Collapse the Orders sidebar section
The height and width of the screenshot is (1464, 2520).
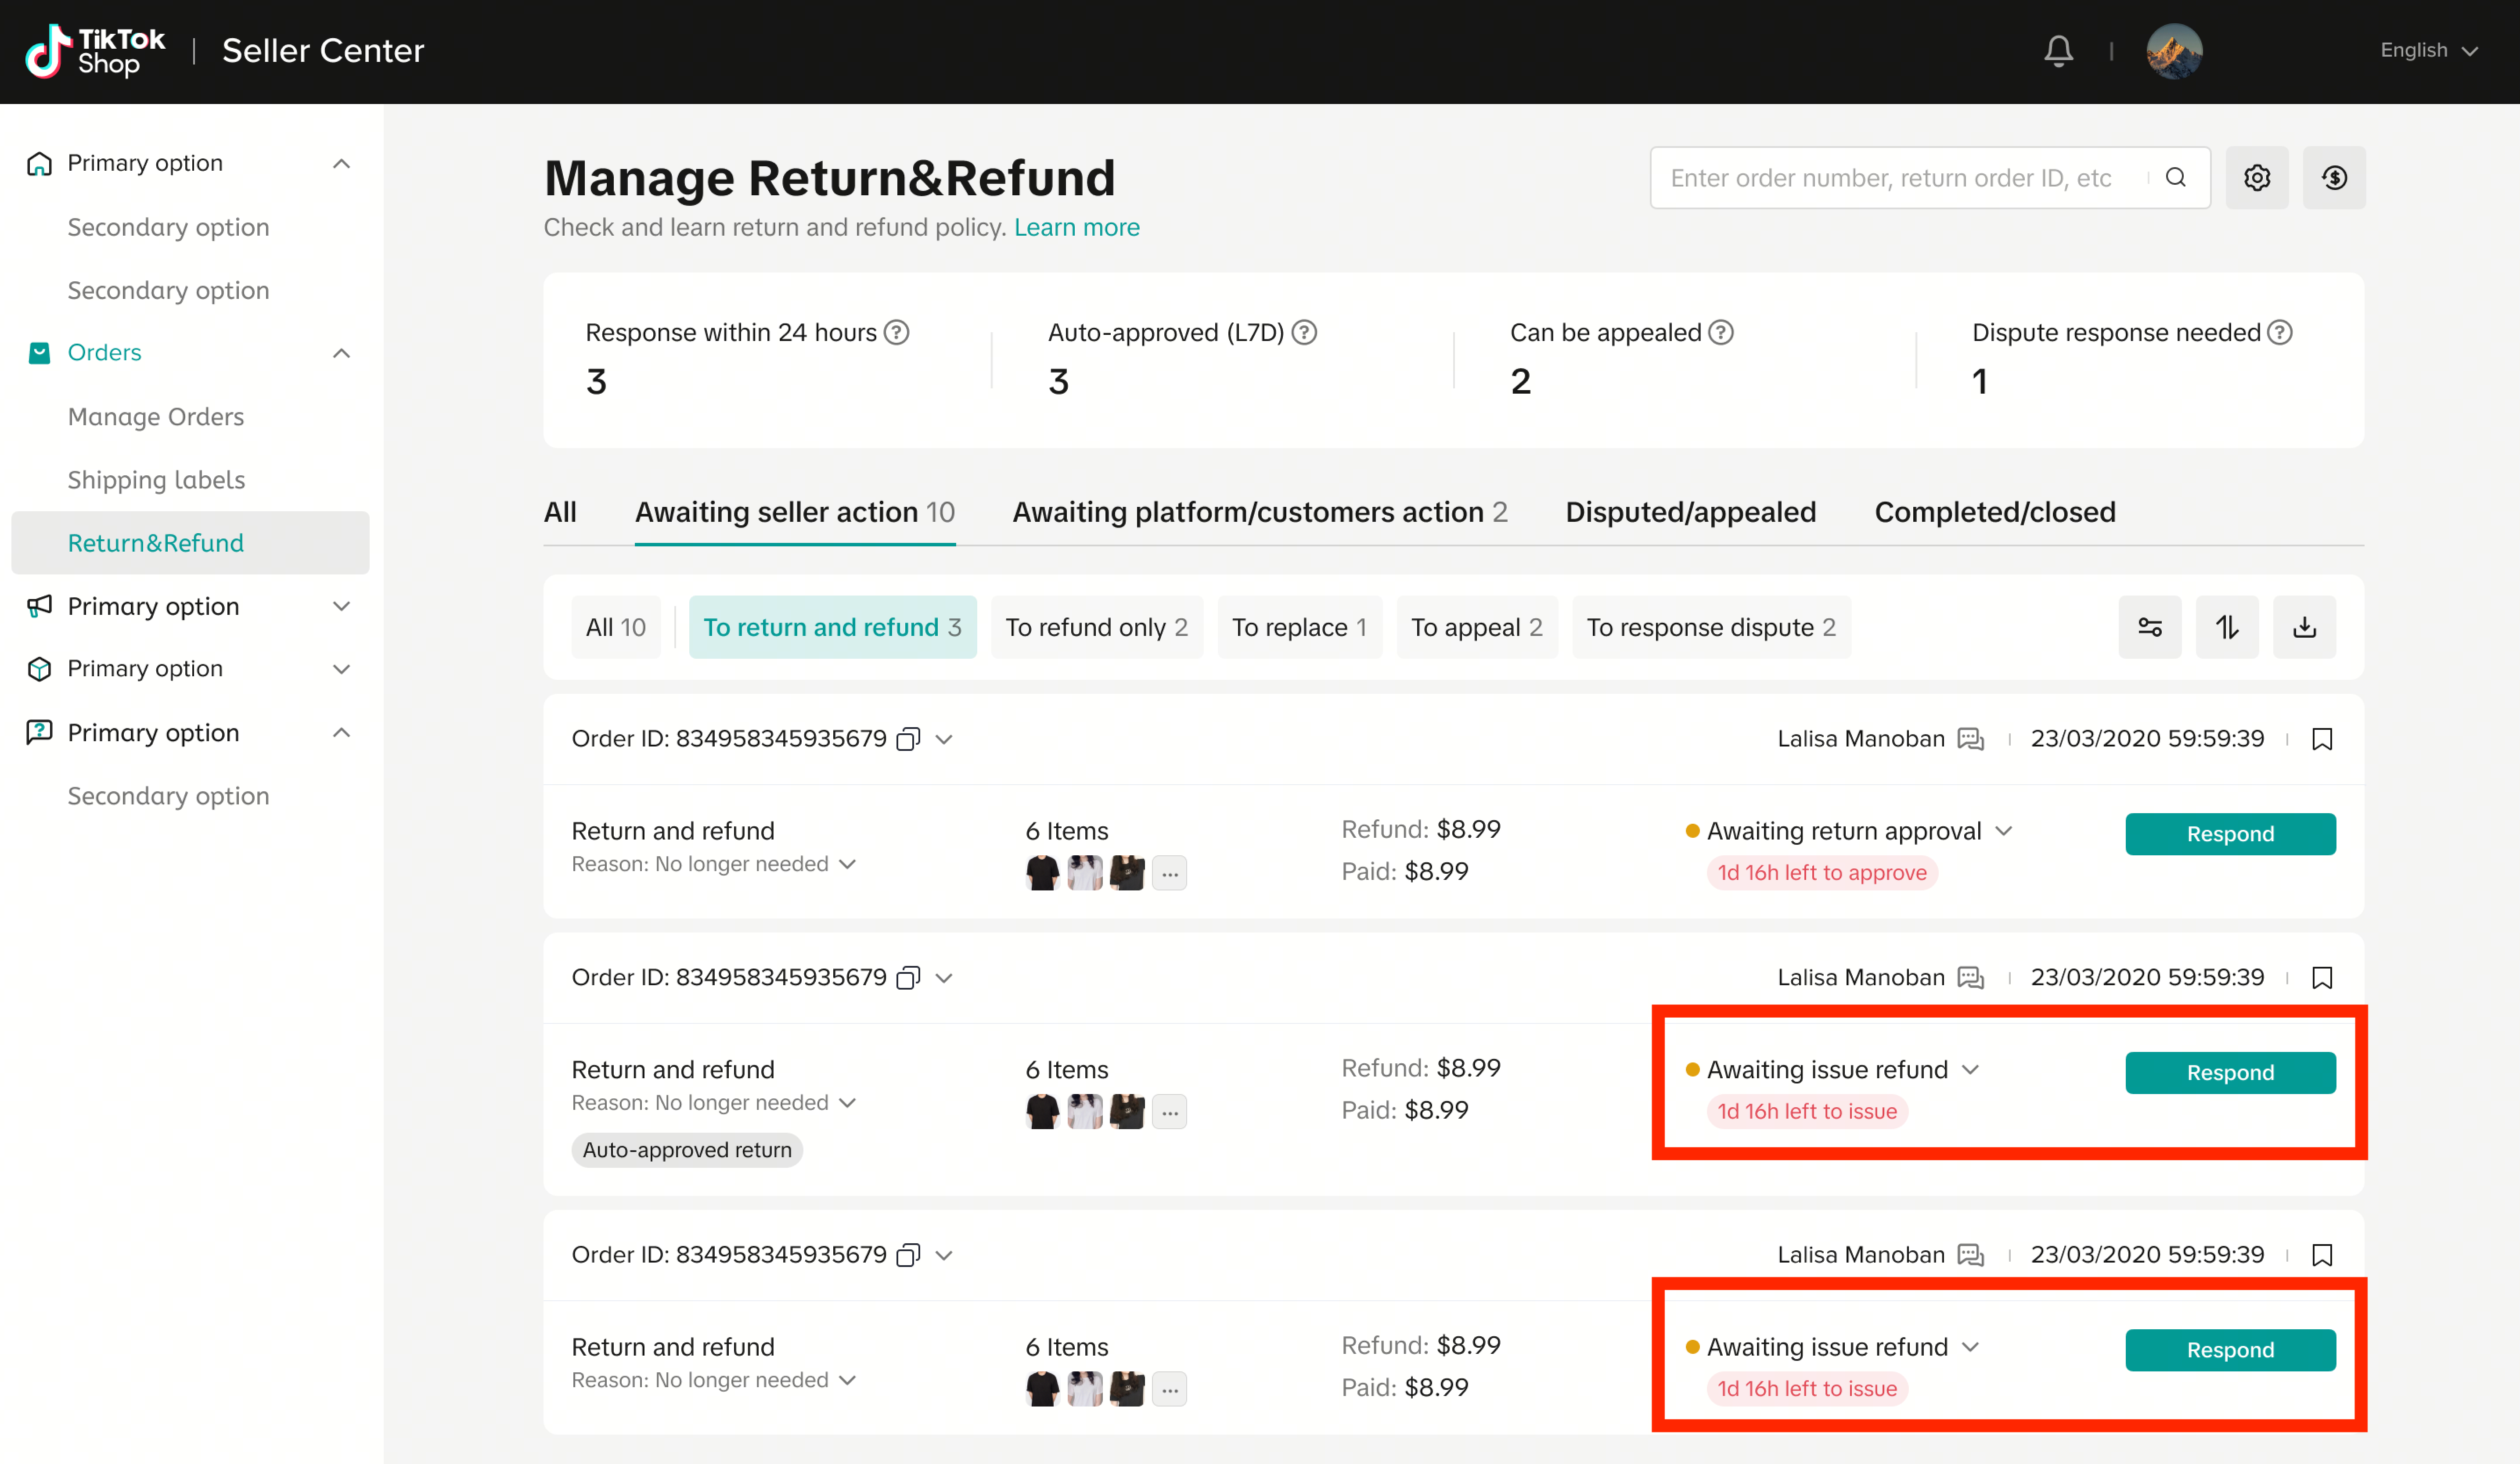pos(341,353)
